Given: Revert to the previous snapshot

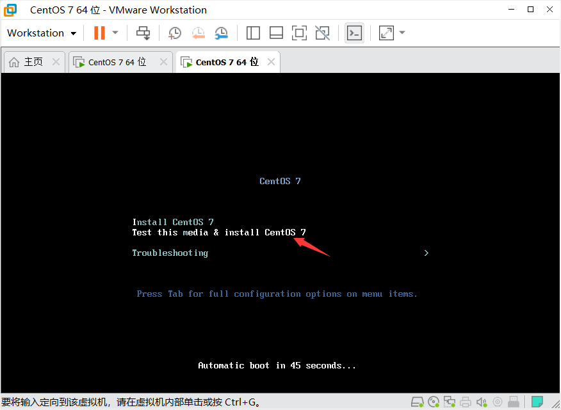Looking at the screenshot, I should pyautogui.click(x=199, y=33).
